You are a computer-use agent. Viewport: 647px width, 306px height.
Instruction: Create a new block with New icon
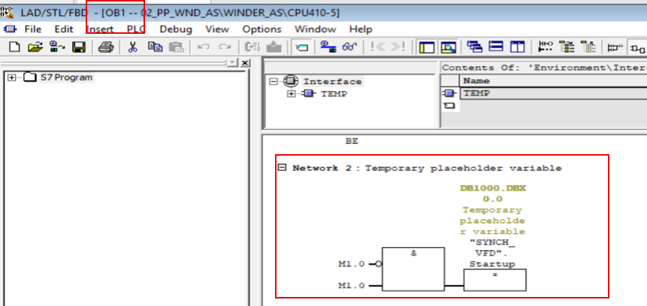pos(14,47)
